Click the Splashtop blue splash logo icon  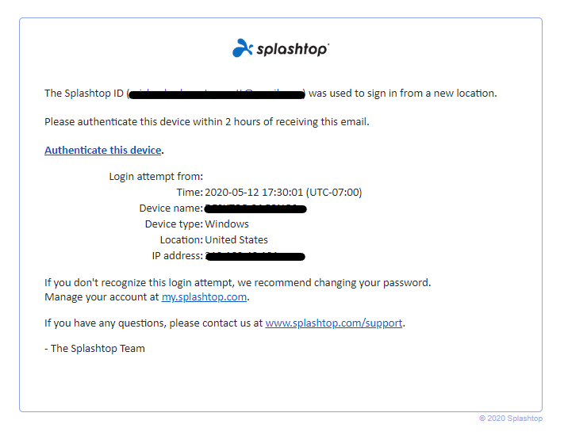(243, 48)
